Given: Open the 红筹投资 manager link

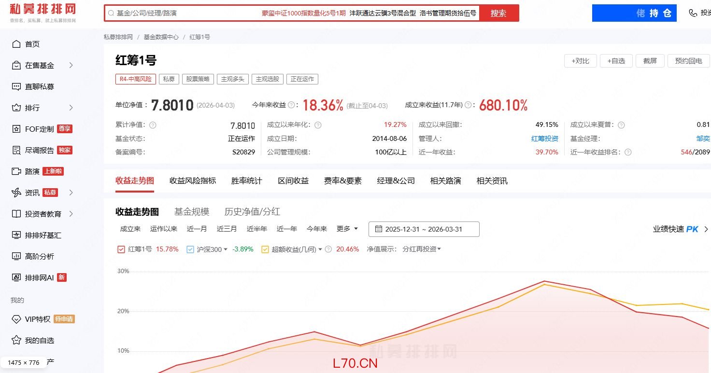Looking at the screenshot, I should [x=544, y=138].
